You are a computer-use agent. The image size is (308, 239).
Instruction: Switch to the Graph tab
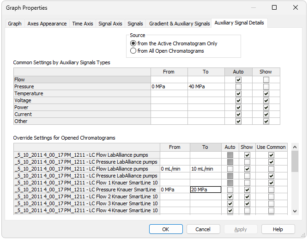point(15,24)
